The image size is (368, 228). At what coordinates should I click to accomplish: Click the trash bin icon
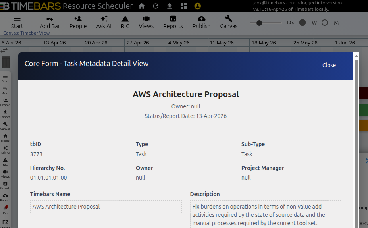[6, 62]
